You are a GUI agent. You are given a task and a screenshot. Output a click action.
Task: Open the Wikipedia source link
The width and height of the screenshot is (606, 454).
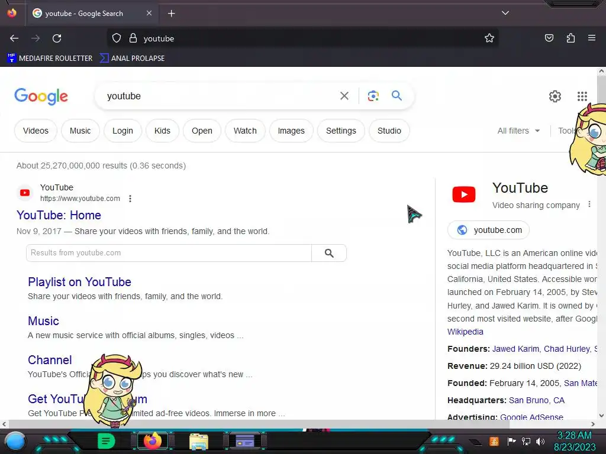pos(465,332)
